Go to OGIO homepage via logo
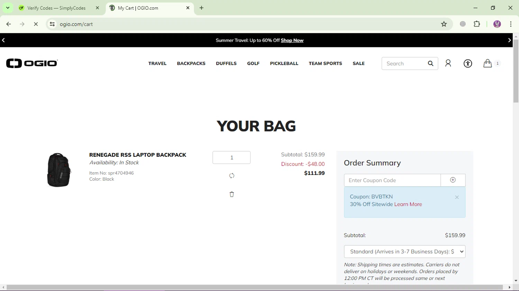The height and width of the screenshot is (291, 519). 32,64
